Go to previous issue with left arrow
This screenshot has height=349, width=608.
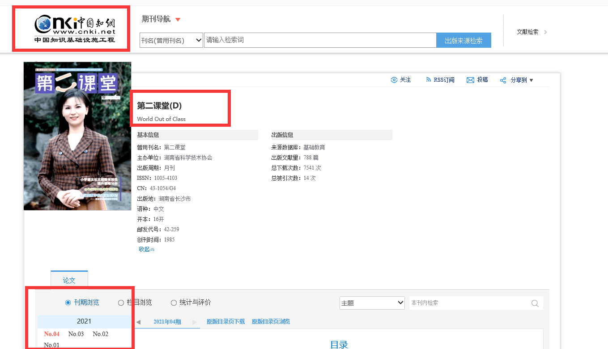point(138,322)
